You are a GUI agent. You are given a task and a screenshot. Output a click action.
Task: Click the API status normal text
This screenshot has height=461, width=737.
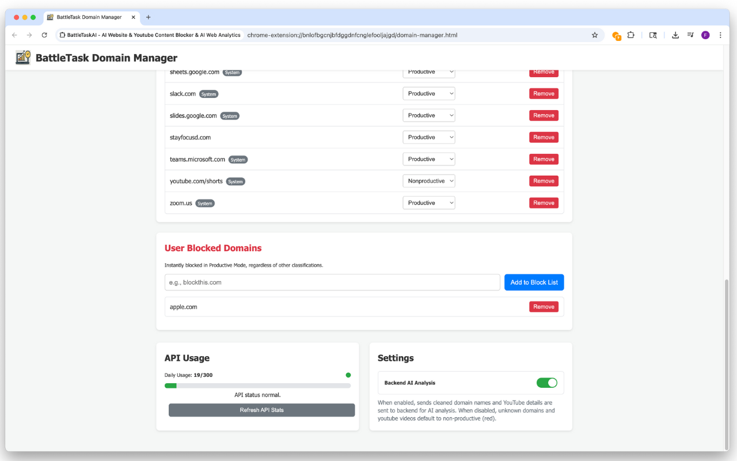pos(257,395)
